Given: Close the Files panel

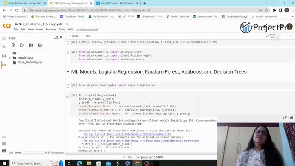Looking at the screenshot, I should 61,37.
